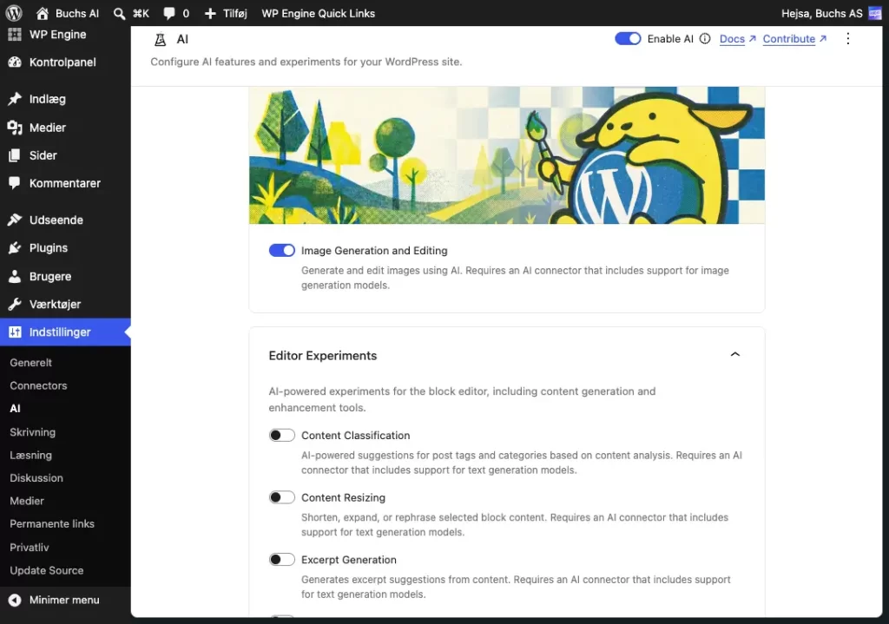Open the three-dot options menu
The height and width of the screenshot is (624, 889).
click(x=847, y=38)
